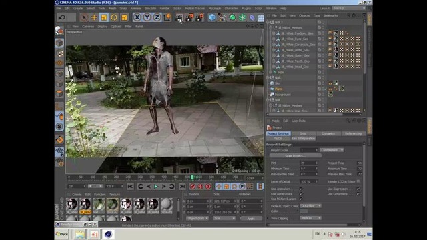
Task: Select the Edges mode cube icon
Action: (x=59, y=83)
